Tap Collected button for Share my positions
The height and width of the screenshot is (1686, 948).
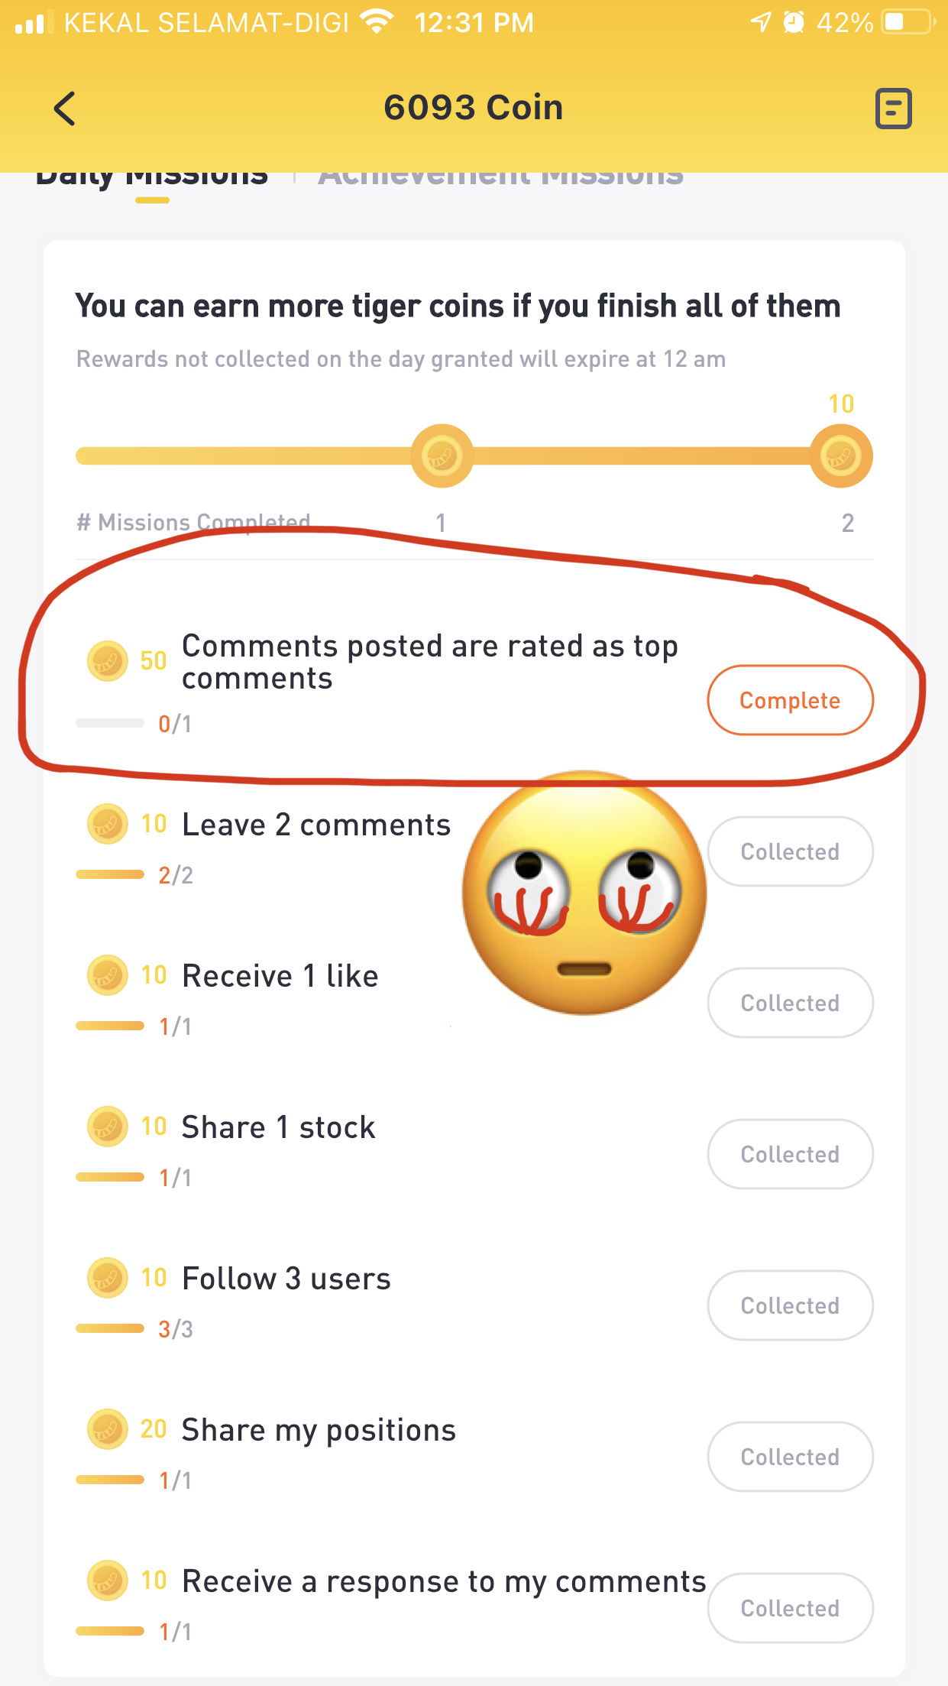(x=790, y=1457)
